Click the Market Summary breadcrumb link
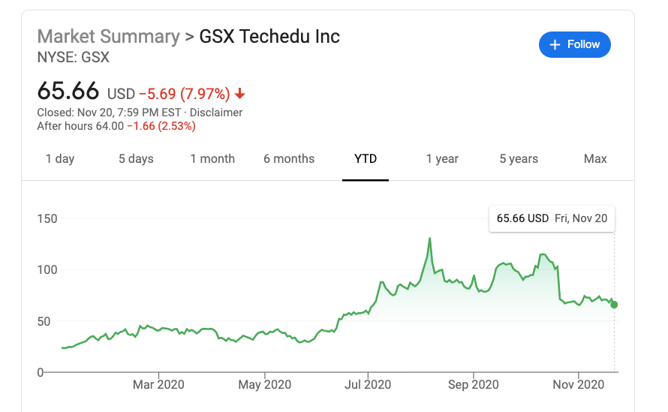The height and width of the screenshot is (412, 668). (x=108, y=36)
